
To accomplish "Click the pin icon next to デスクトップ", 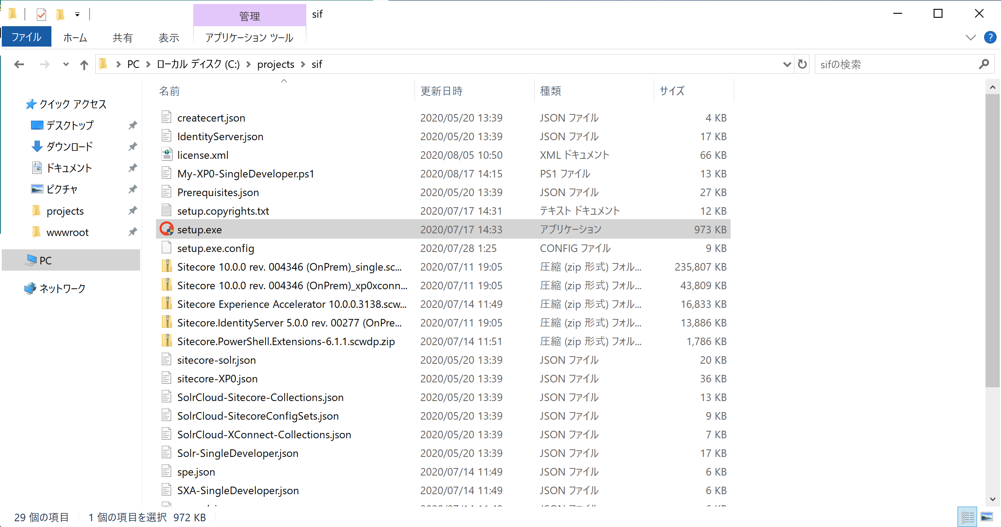I will [133, 125].
